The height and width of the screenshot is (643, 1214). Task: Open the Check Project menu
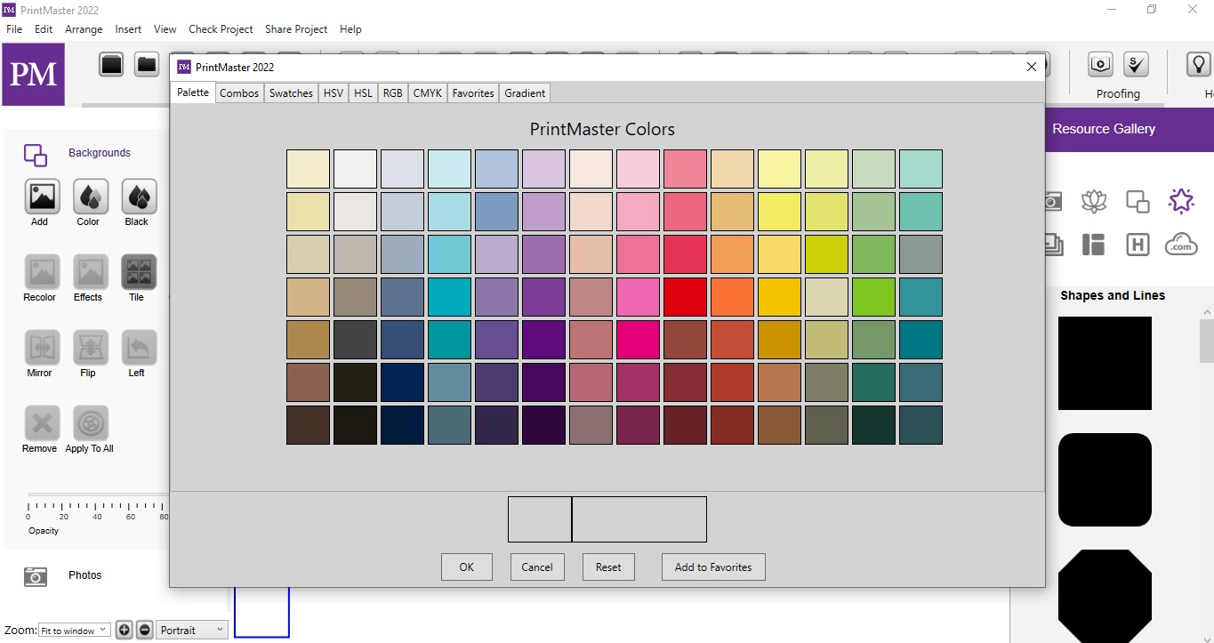tap(221, 29)
